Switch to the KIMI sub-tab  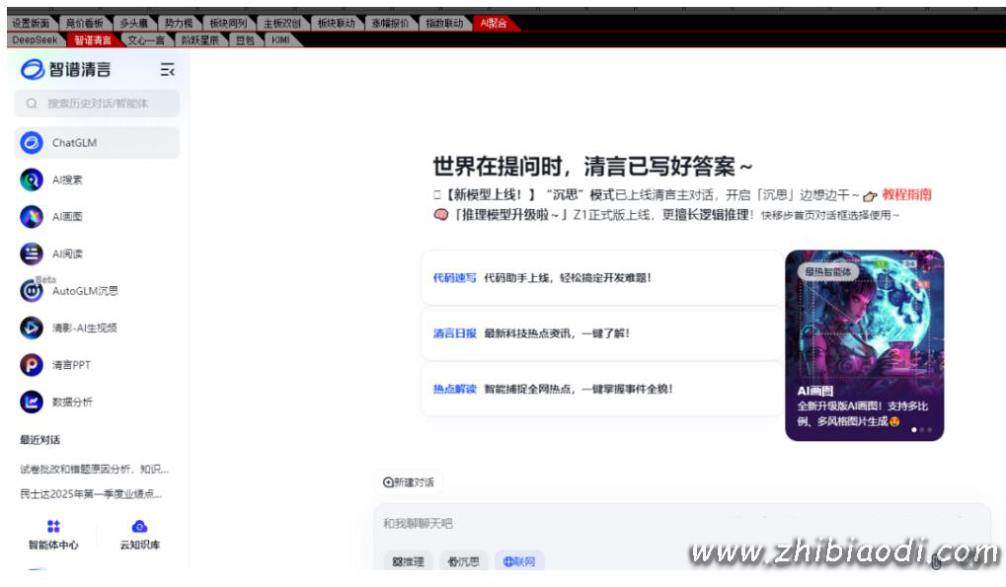(x=281, y=39)
